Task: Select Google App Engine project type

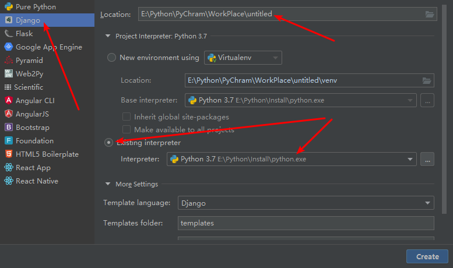Action: point(49,47)
